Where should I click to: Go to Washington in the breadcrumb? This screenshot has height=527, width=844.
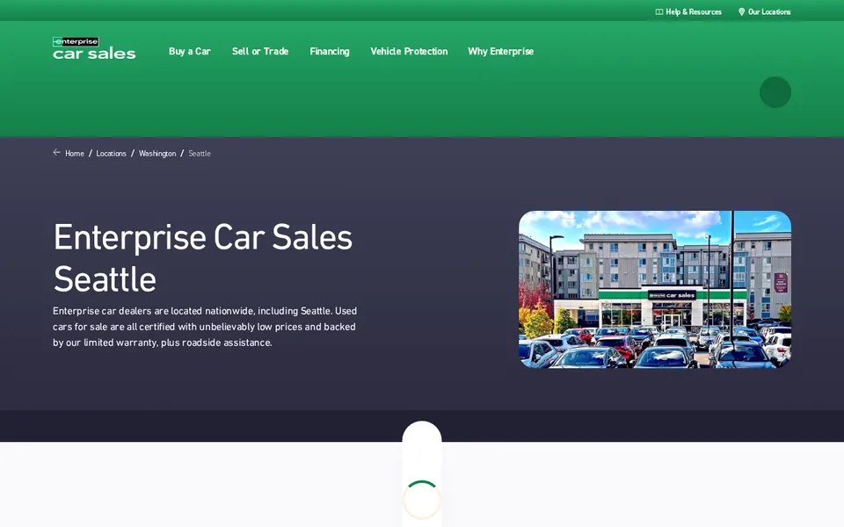tap(157, 153)
